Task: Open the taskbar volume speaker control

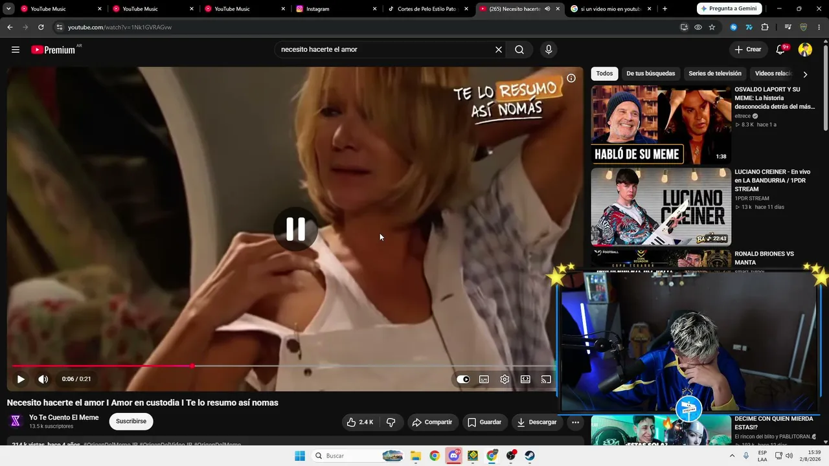Action: [789, 456]
